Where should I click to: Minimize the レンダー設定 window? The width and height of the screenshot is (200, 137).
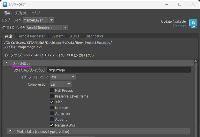pyautogui.click(x=167, y=4)
